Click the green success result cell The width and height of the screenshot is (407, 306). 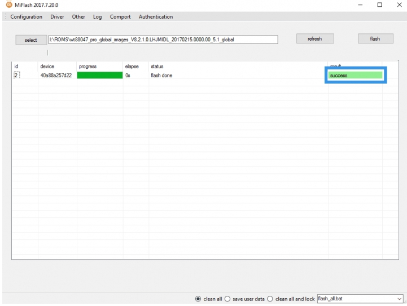355,75
